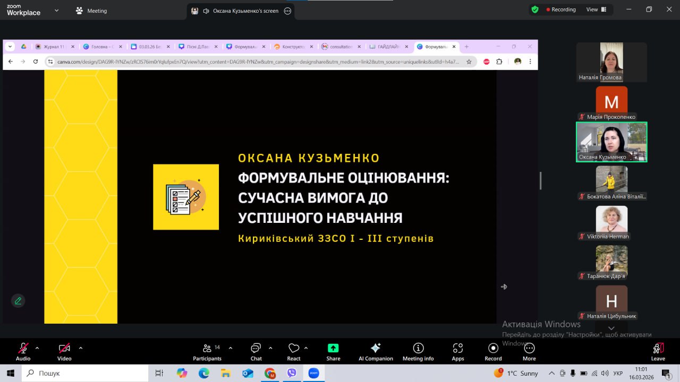Toggle the Record button
The width and height of the screenshot is (680, 382).
click(493, 352)
